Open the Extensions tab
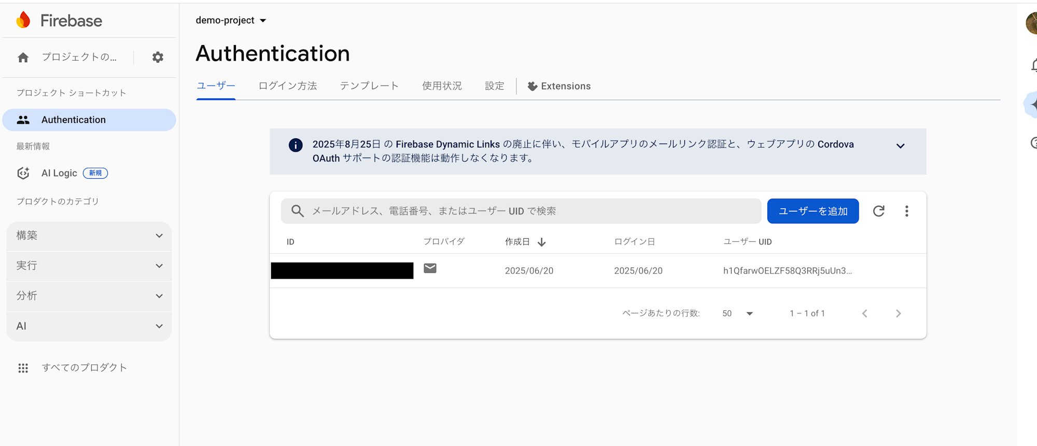This screenshot has width=1037, height=446. [559, 86]
